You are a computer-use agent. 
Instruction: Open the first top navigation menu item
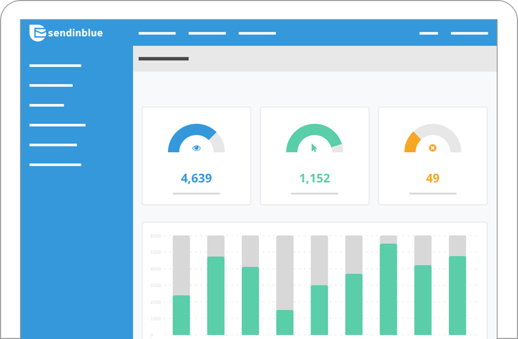[157, 34]
